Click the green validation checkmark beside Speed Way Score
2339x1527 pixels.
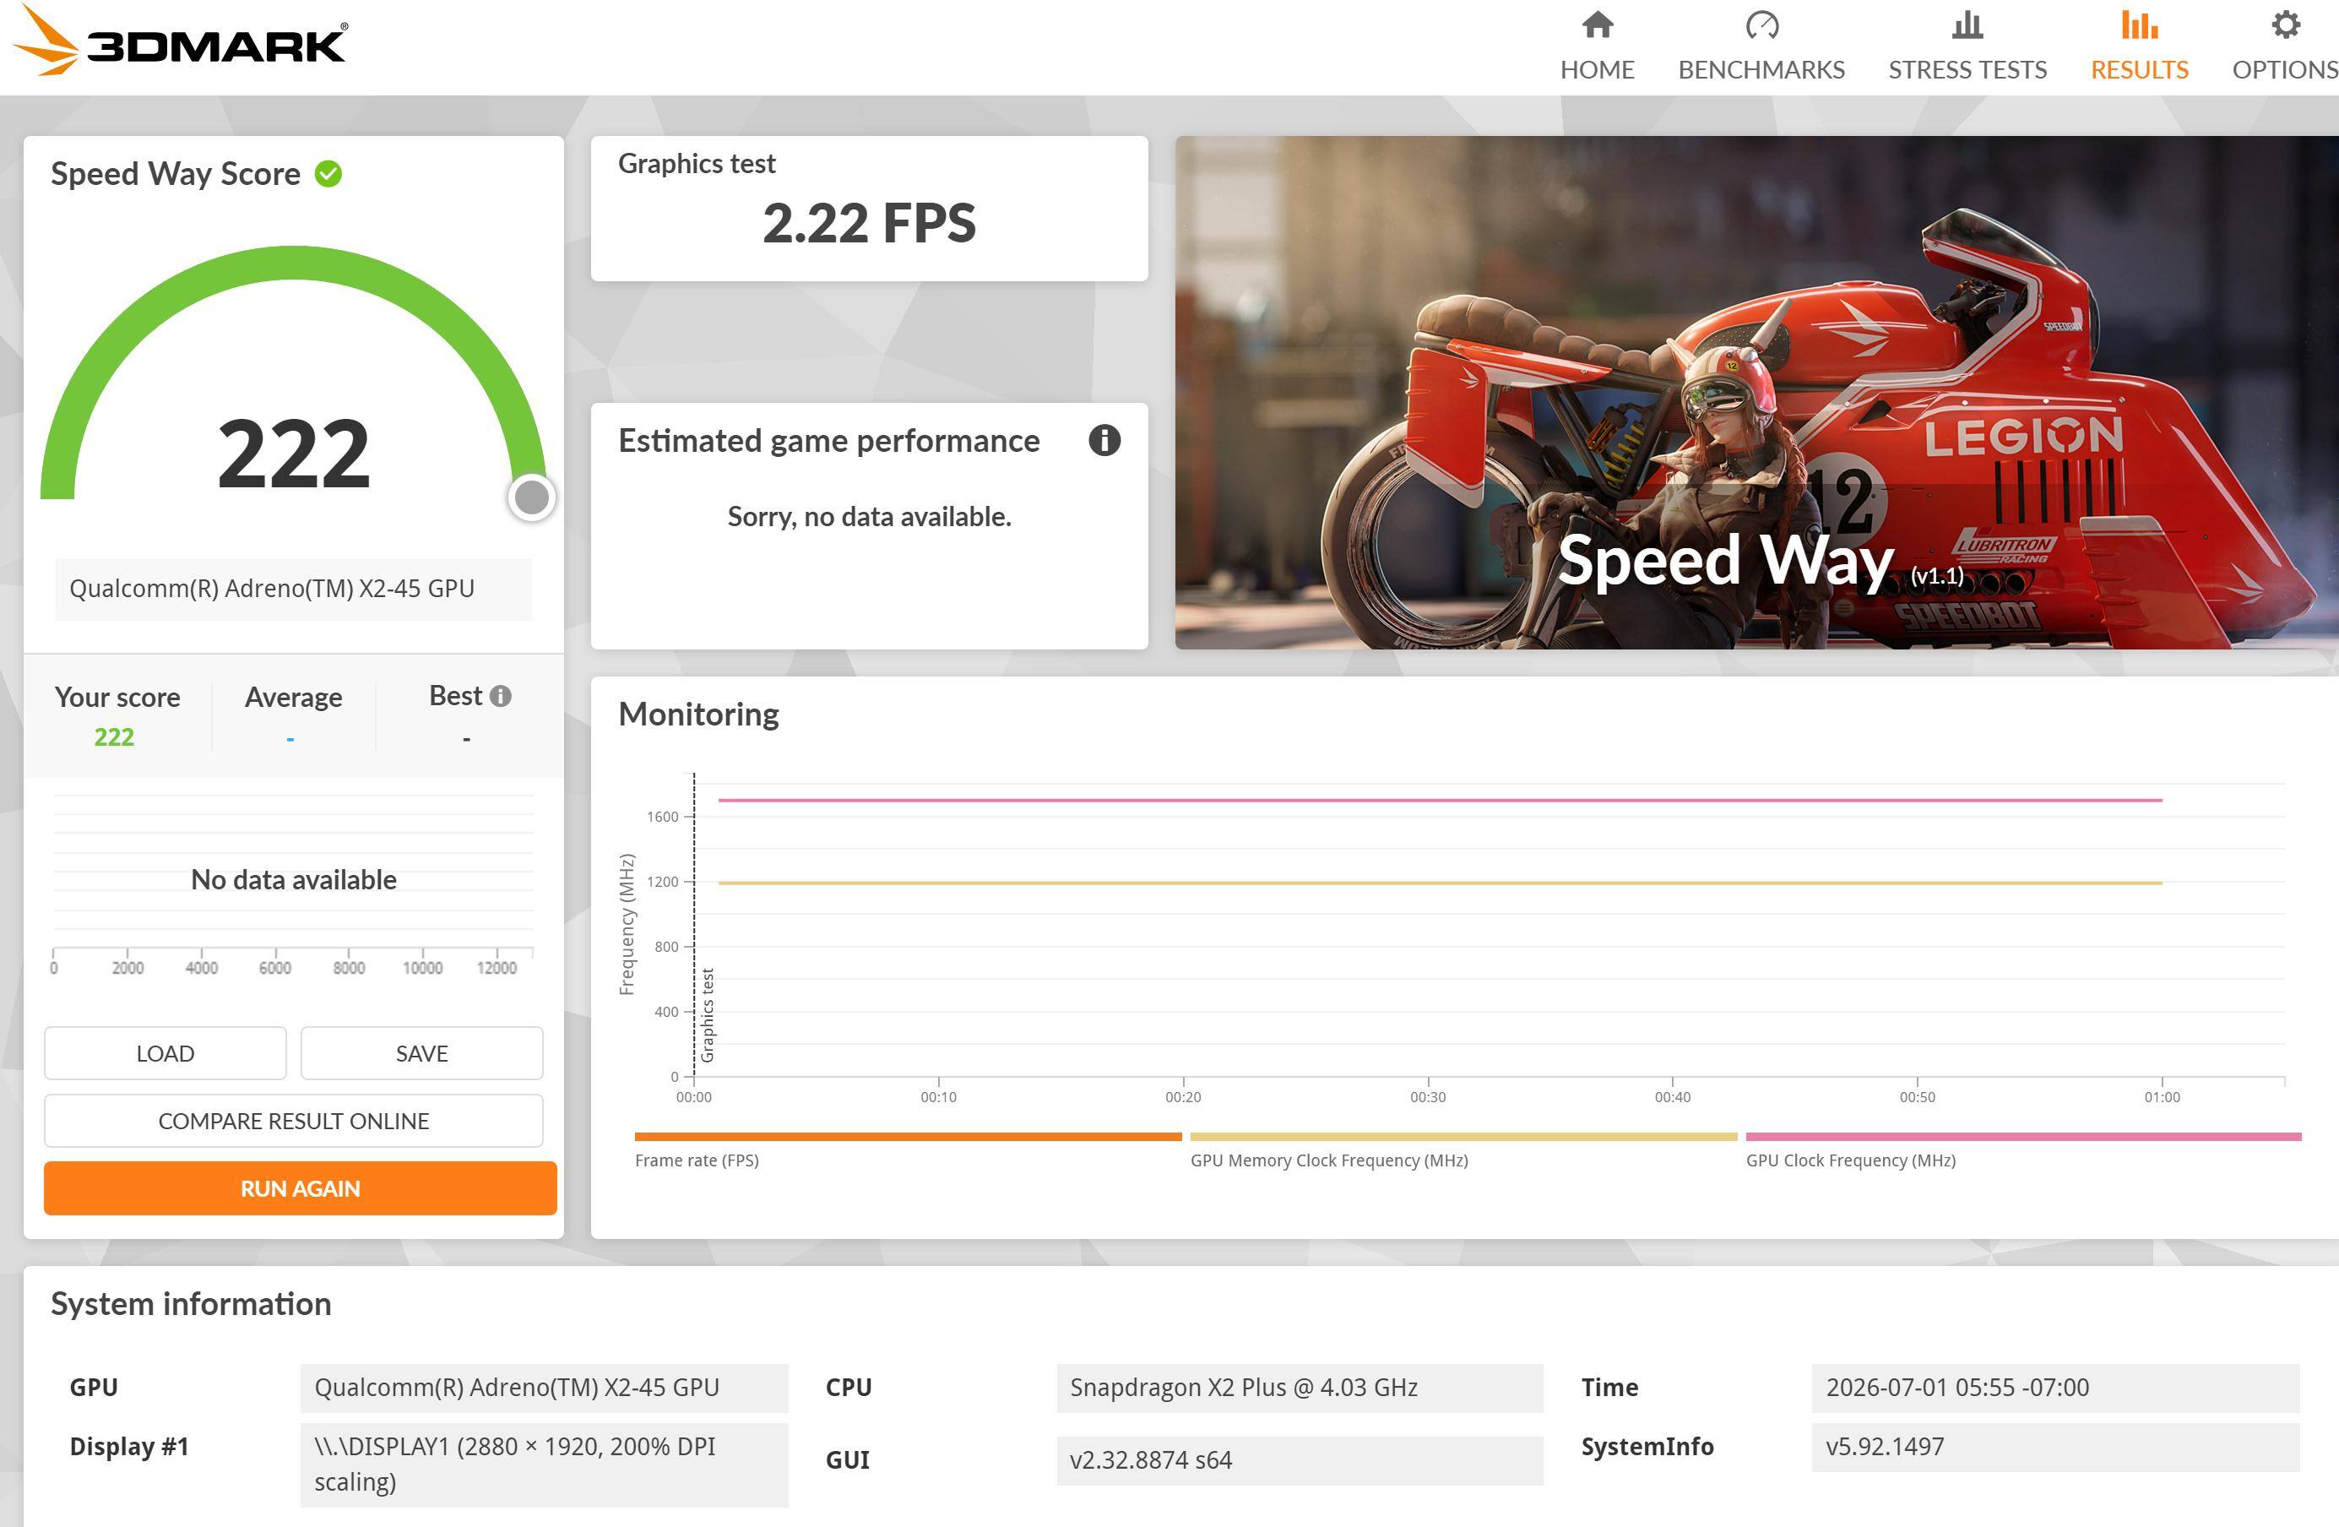coord(328,174)
